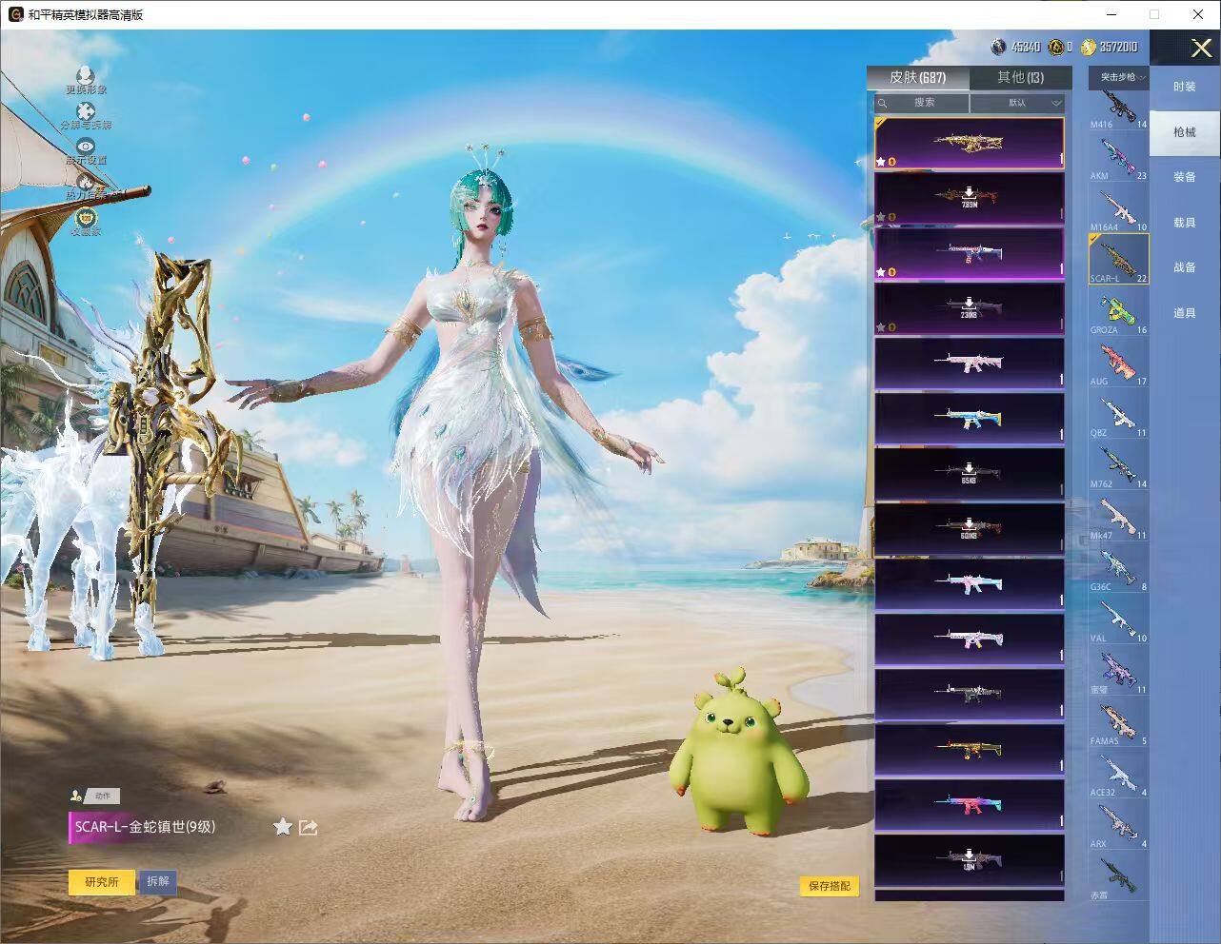Pick the AUG weapon icon

1119,364
